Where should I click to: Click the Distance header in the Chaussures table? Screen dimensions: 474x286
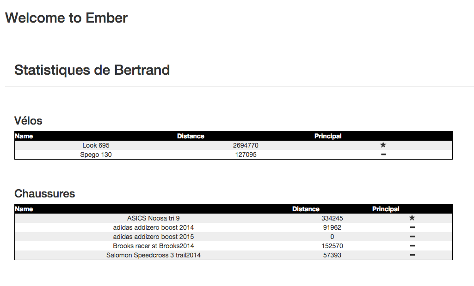(x=306, y=209)
